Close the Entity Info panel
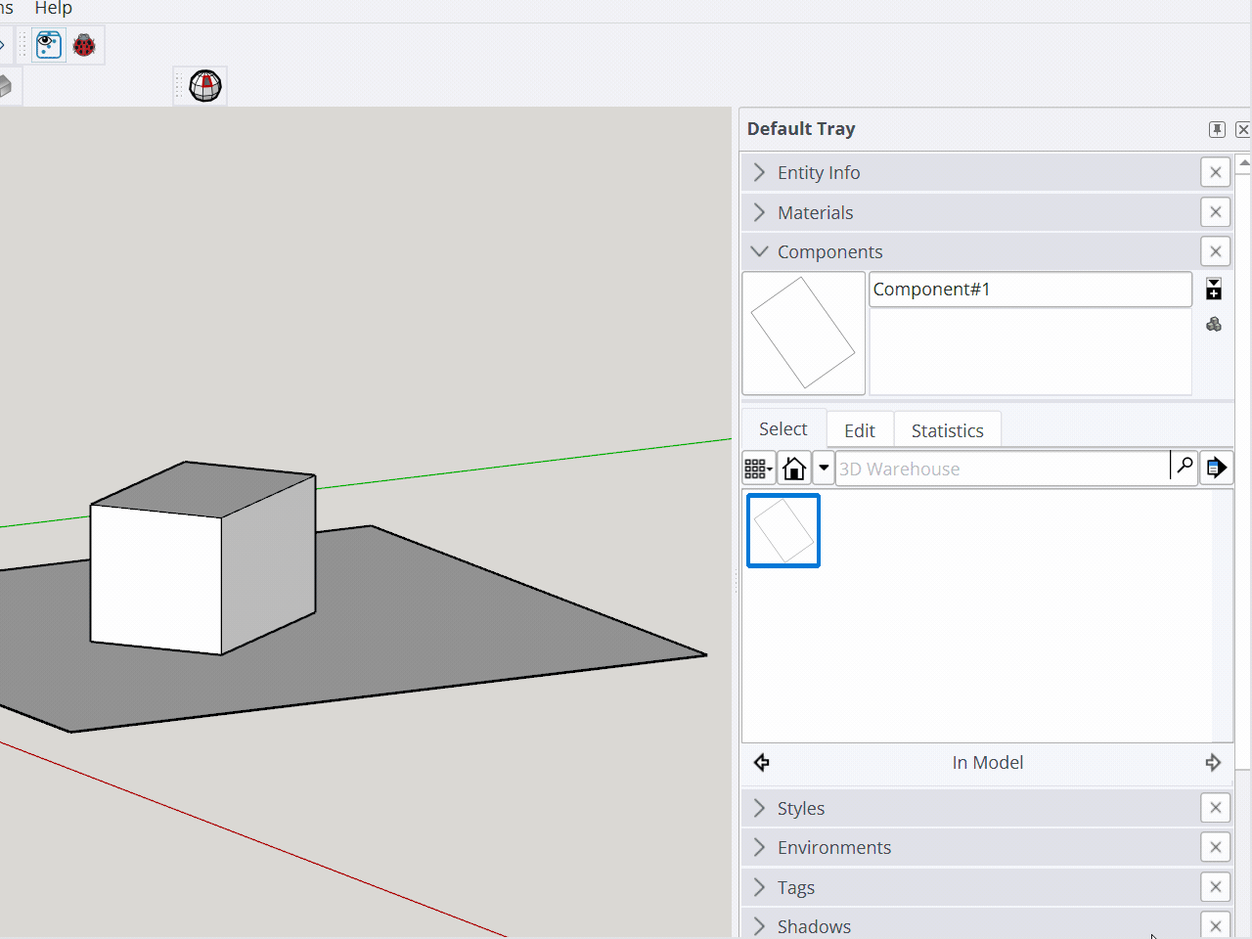The image size is (1252, 939). (x=1215, y=172)
